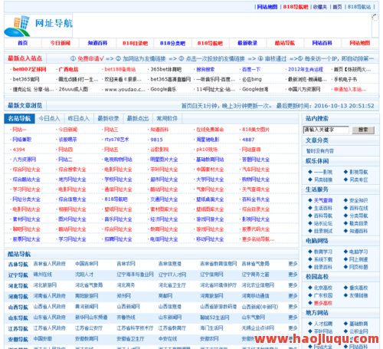Open the 广西电信 link
Image resolution: width=383 pixels, height=349 pixels.
tap(68, 69)
